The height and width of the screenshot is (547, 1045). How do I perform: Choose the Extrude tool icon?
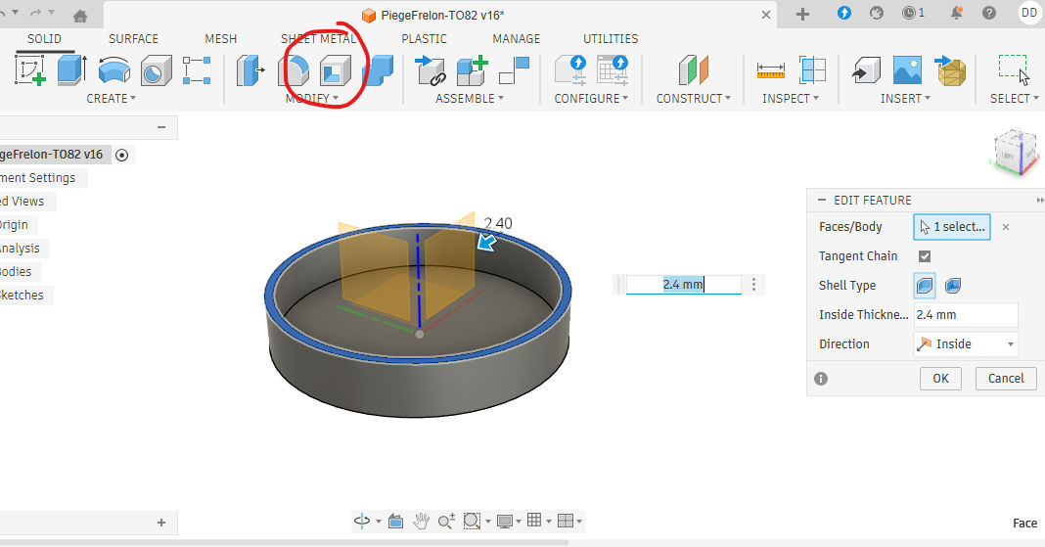[x=71, y=70]
